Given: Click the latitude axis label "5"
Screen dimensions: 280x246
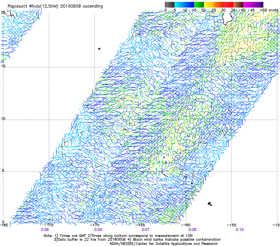Looking at the screenshot, I should click(3, 170).
